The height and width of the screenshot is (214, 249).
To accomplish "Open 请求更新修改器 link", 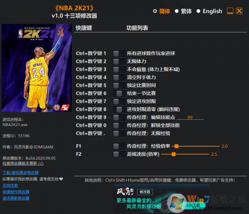I will (x=16, y=198).
